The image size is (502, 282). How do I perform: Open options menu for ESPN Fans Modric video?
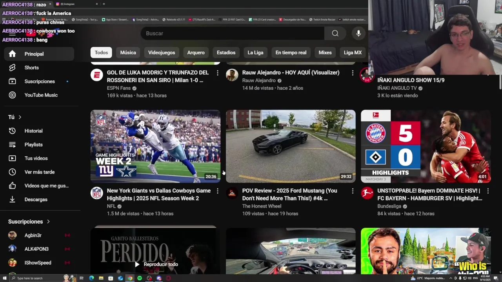click(x=217, y=73)
